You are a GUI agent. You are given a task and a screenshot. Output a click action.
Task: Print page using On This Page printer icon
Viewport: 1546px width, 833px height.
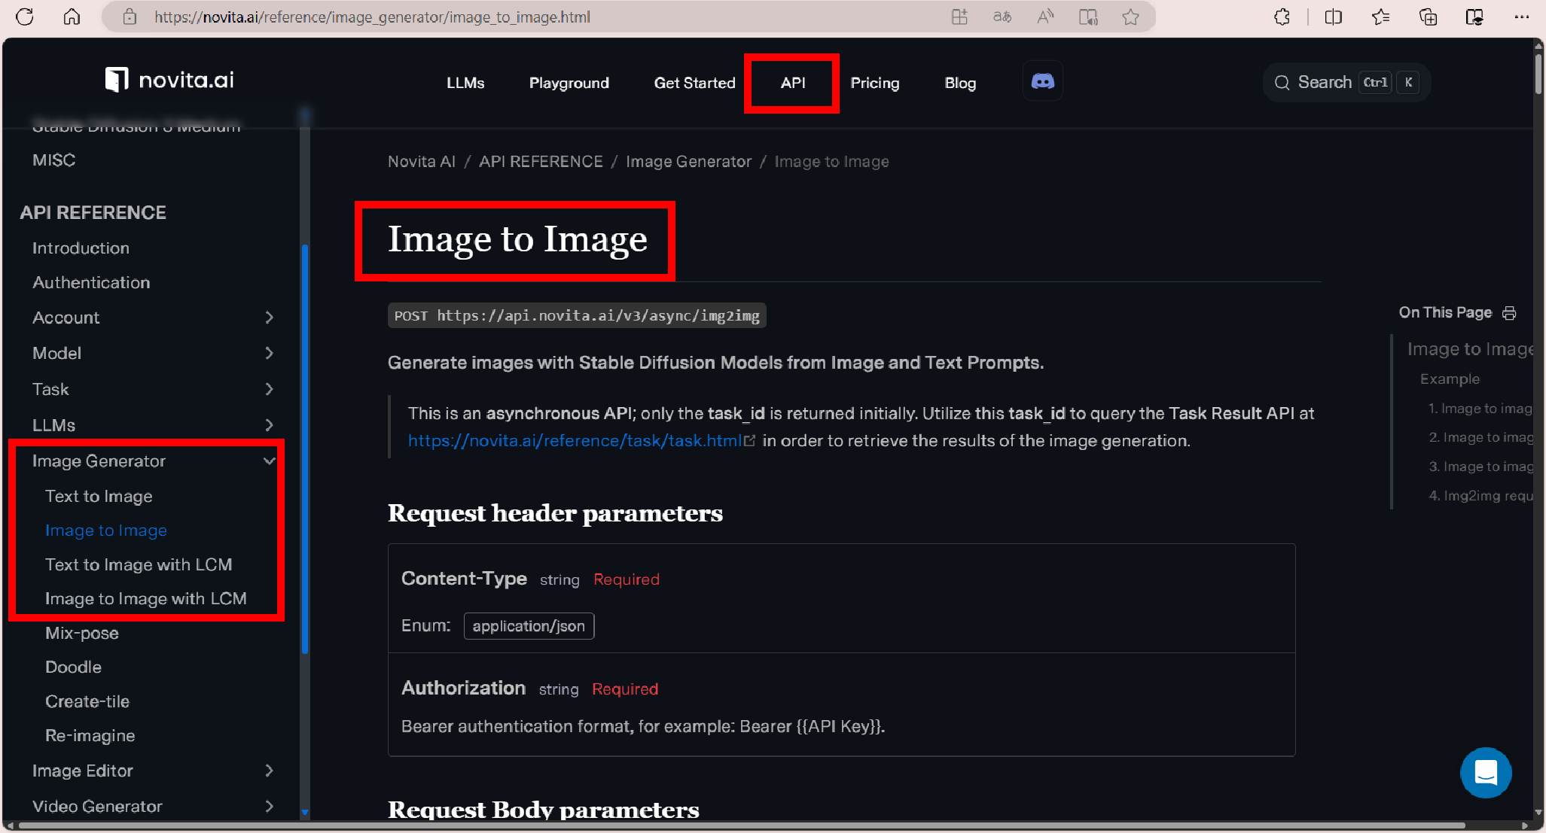coord(1509,313)
